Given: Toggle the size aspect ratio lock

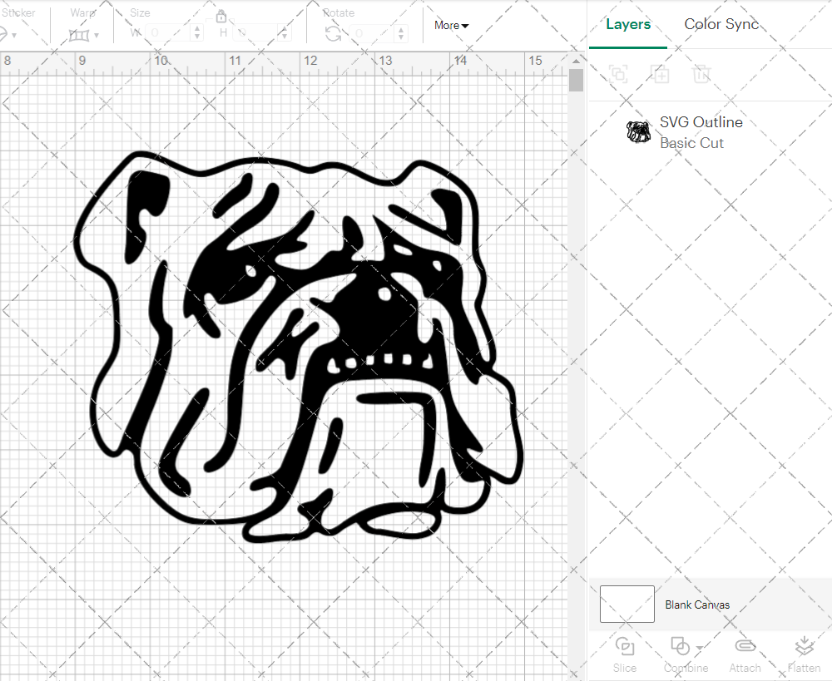Looking at the screenshot, I should pyautogui.click(x=221, y=16).
